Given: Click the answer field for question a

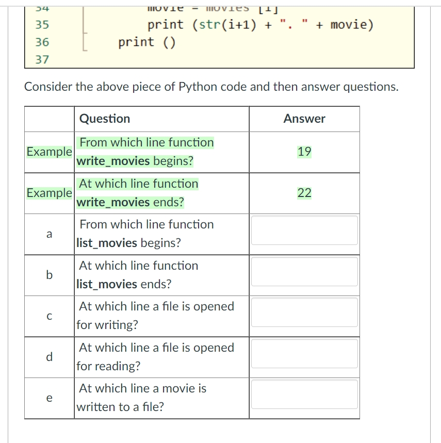Looking at the screenshot, I should point(304,231).
